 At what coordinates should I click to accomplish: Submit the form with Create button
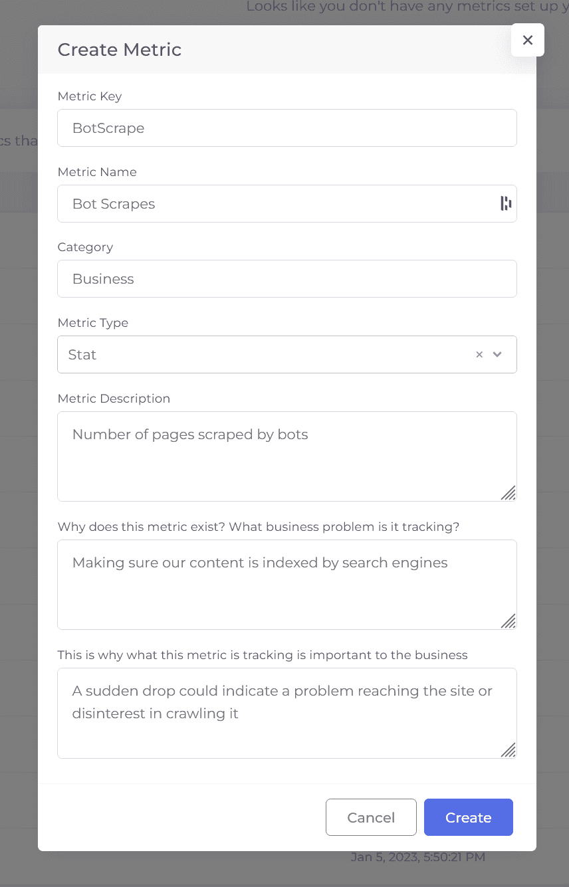[x=468, y=817]
